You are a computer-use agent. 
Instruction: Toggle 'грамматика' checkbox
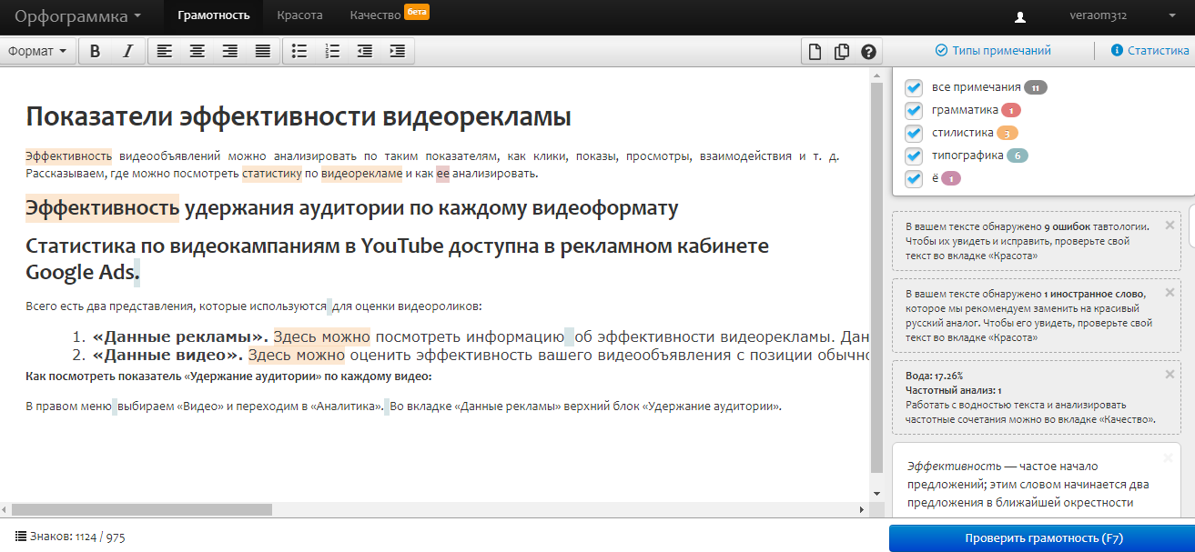click(x=914, y=110)
